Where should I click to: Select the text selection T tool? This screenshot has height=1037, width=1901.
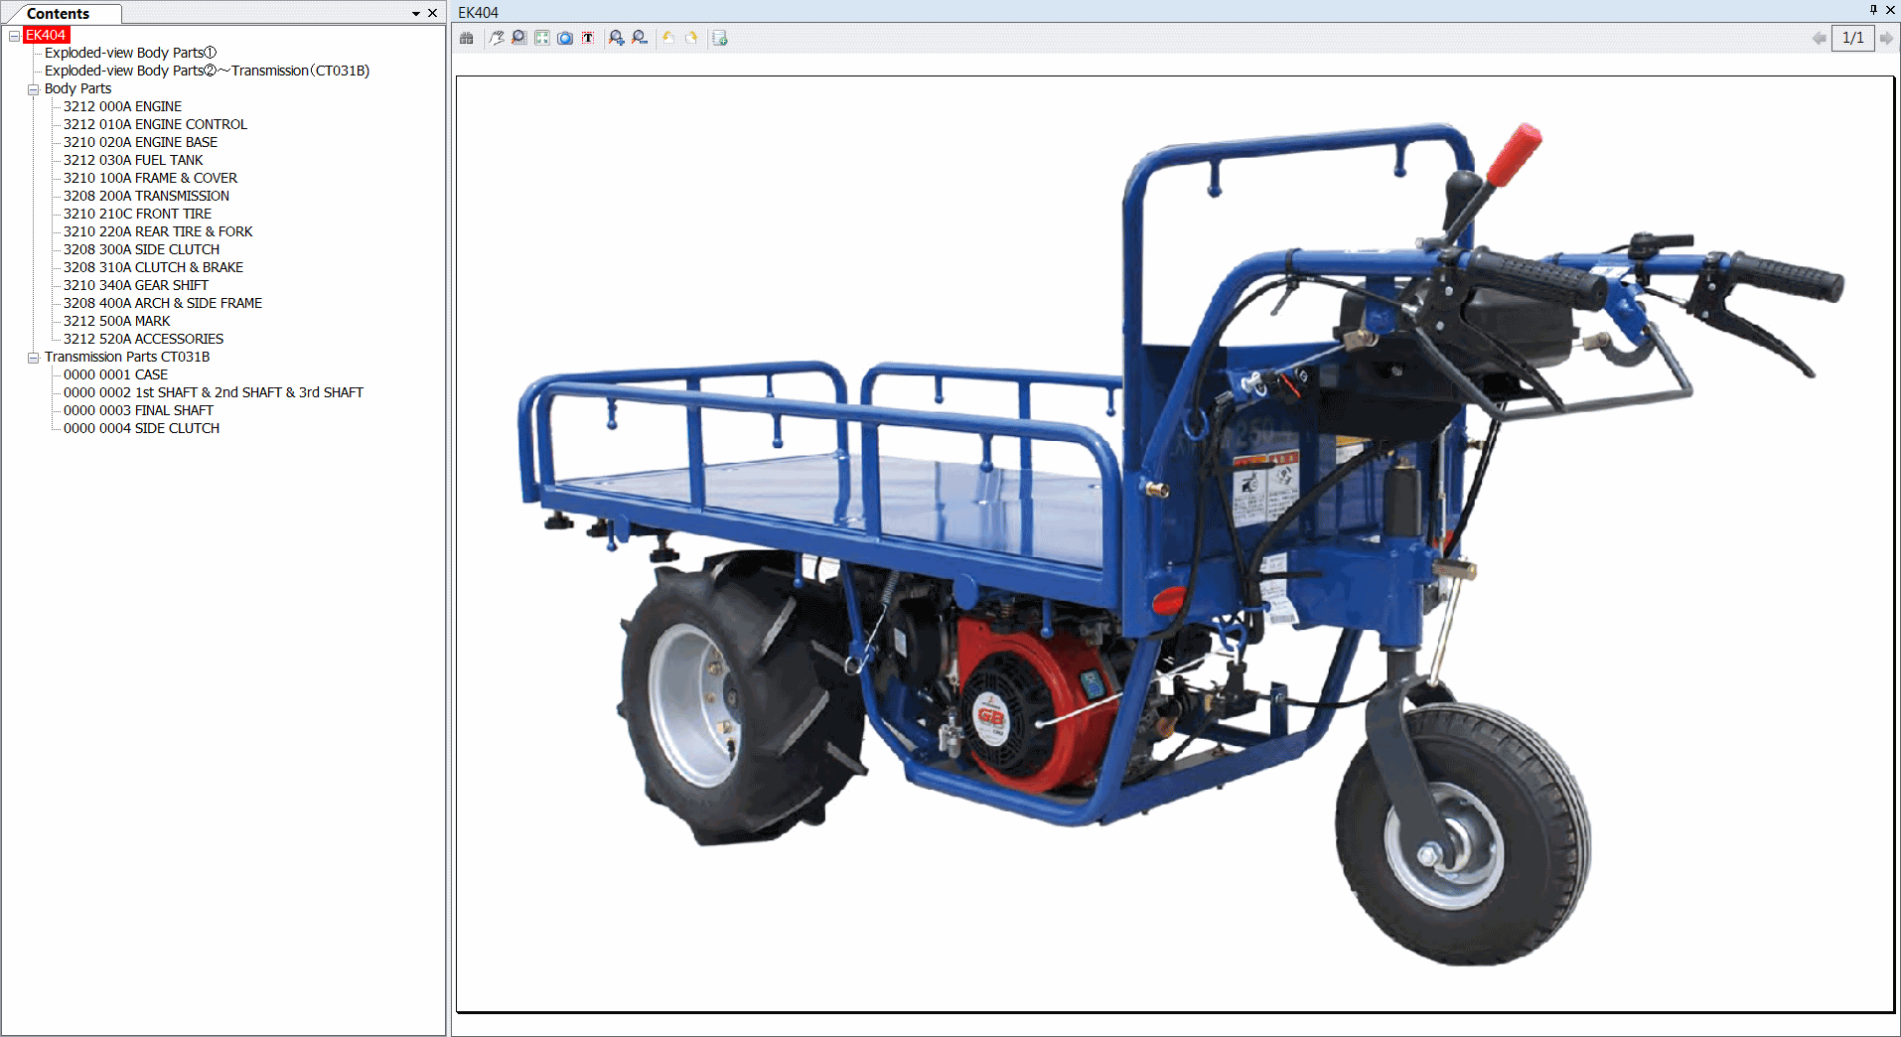click(x=588, y=38)
